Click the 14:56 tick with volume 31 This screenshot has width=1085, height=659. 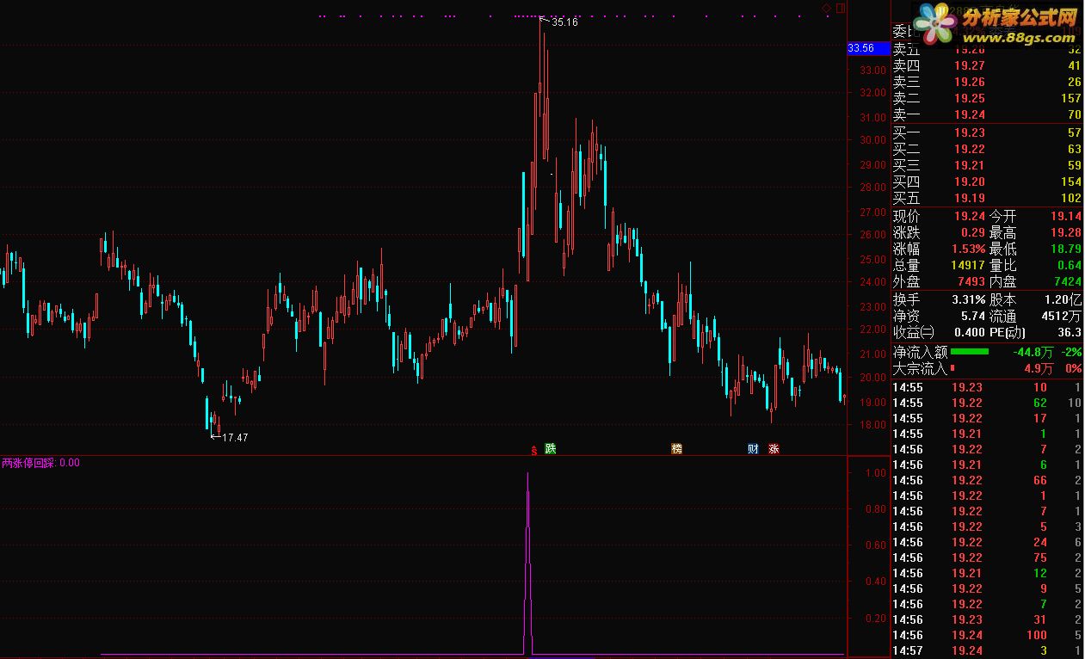pyautogui.click(x=987, y=619)
